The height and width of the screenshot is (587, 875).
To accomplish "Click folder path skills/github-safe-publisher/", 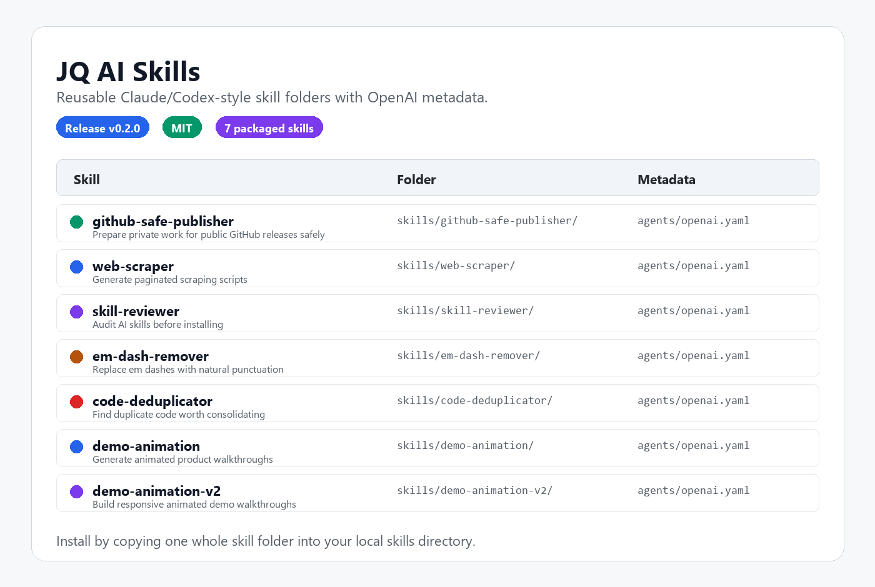I will tap(487, 220).
